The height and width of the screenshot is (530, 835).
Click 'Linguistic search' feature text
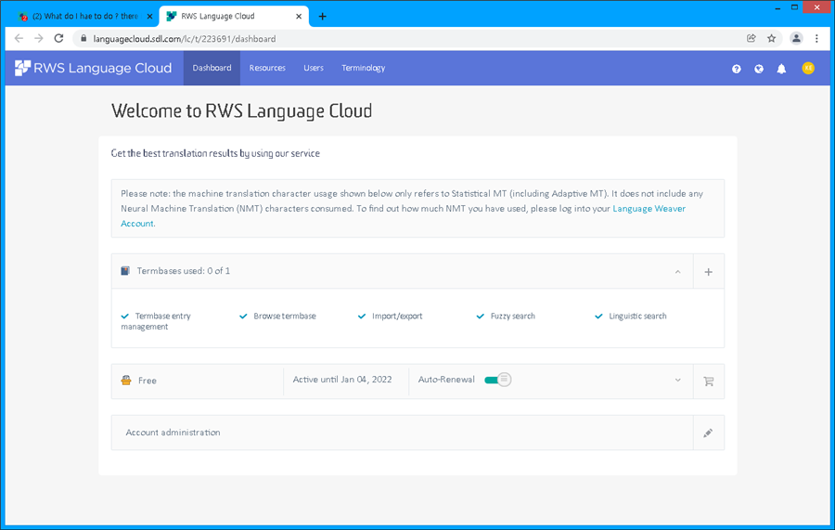637,316
